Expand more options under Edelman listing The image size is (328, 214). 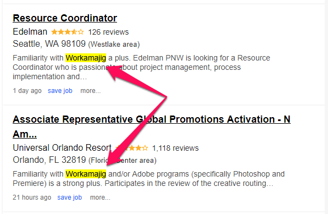pyautogui.click(x=91, y=91)
